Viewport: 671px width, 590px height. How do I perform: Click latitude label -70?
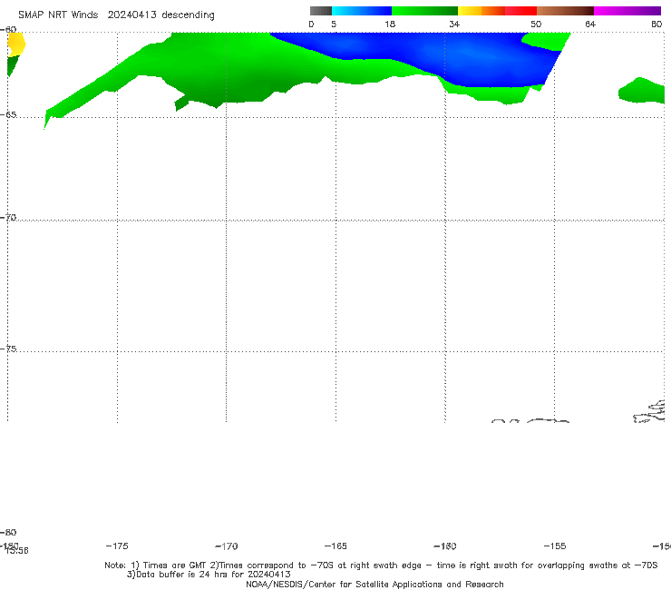coord(8,218)
